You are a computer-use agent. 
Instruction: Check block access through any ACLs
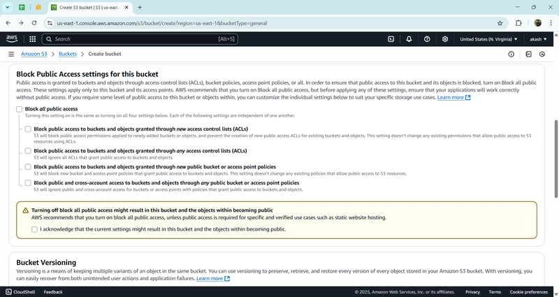pyautogui.click(x=28, y=151)
